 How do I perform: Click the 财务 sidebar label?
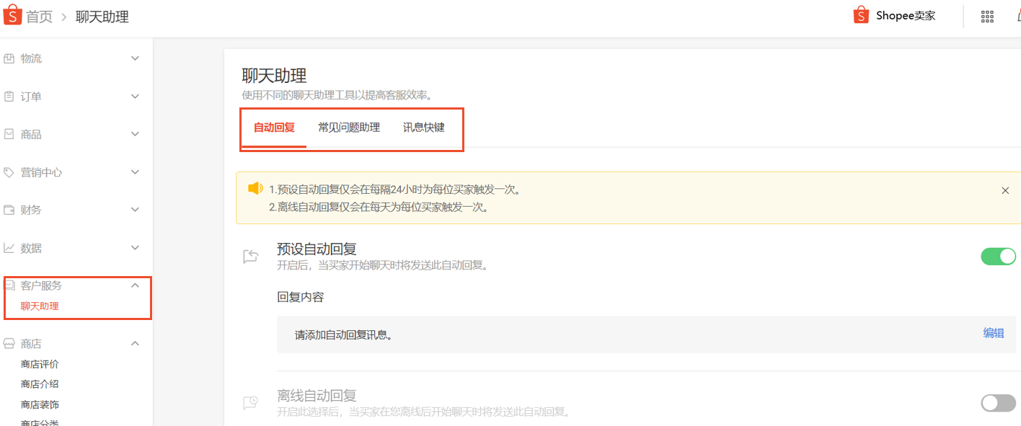(31, 210)
